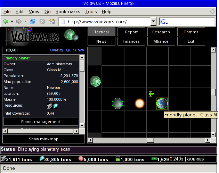Open the Help menu
This screenshot has height=173, width=219.
107,11
